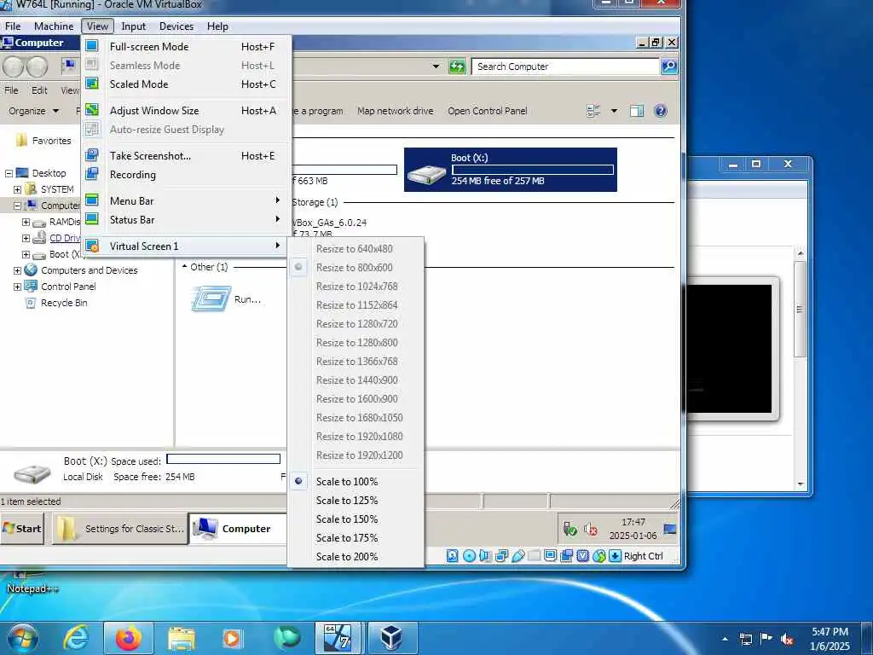873x655 pixels.
Task: Click the hard disk activity status icon
Action: click(452, 555)
